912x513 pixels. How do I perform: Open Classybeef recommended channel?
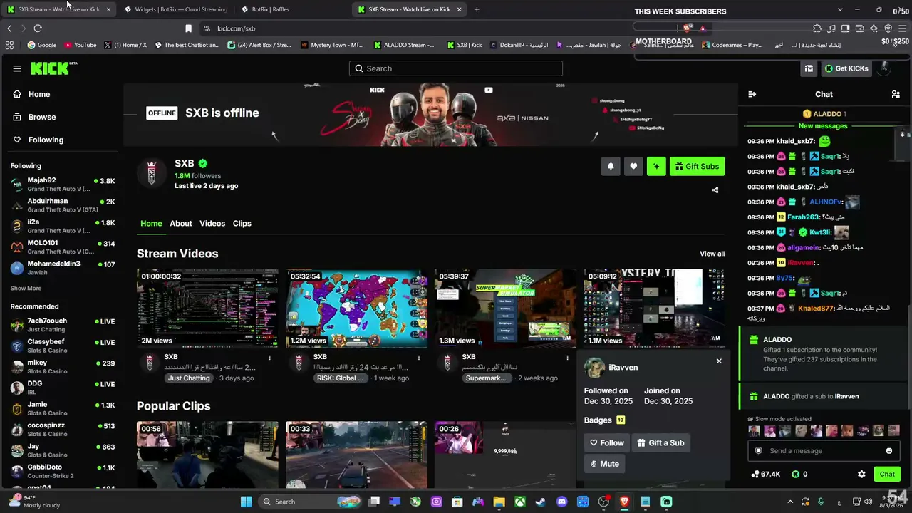62,346
